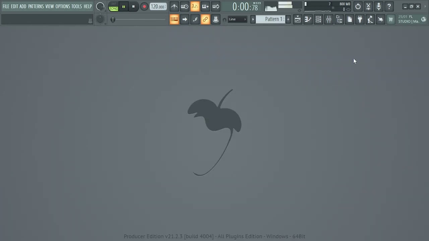Open the content library cart icon

(x=391, y=19)
